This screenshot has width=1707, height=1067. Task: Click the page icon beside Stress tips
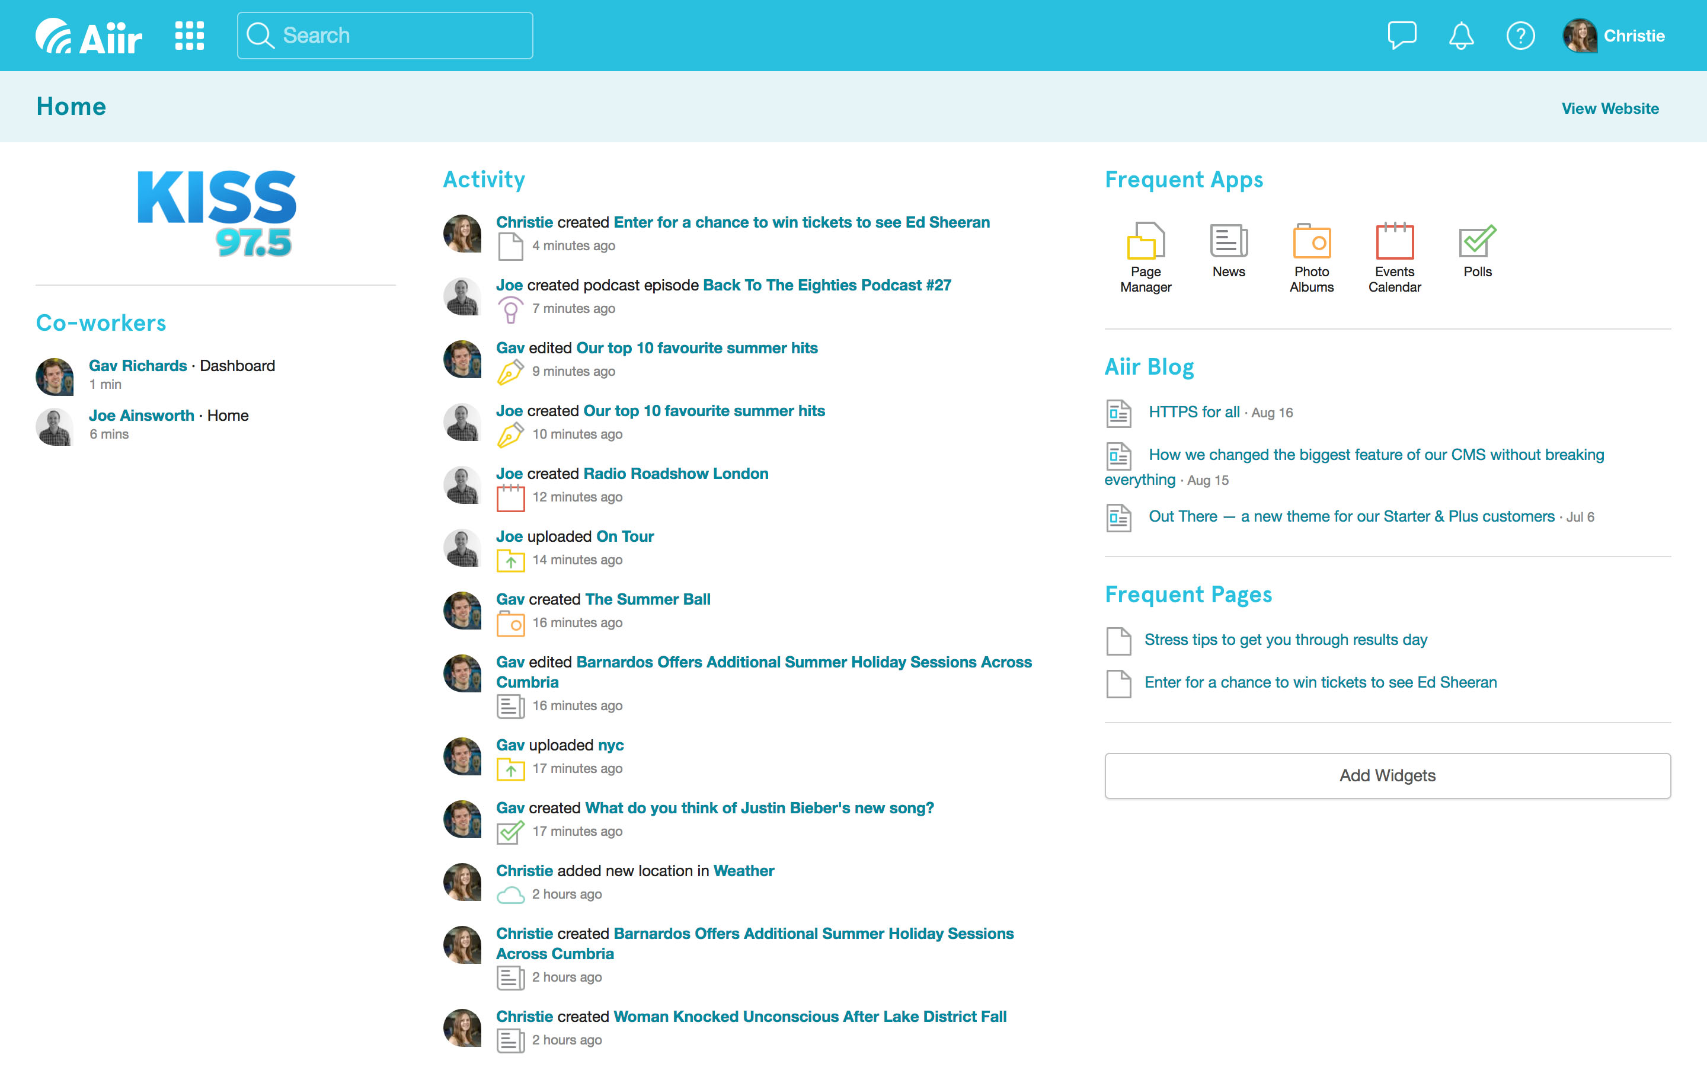pyautogui.click(x=1118, y=641)
